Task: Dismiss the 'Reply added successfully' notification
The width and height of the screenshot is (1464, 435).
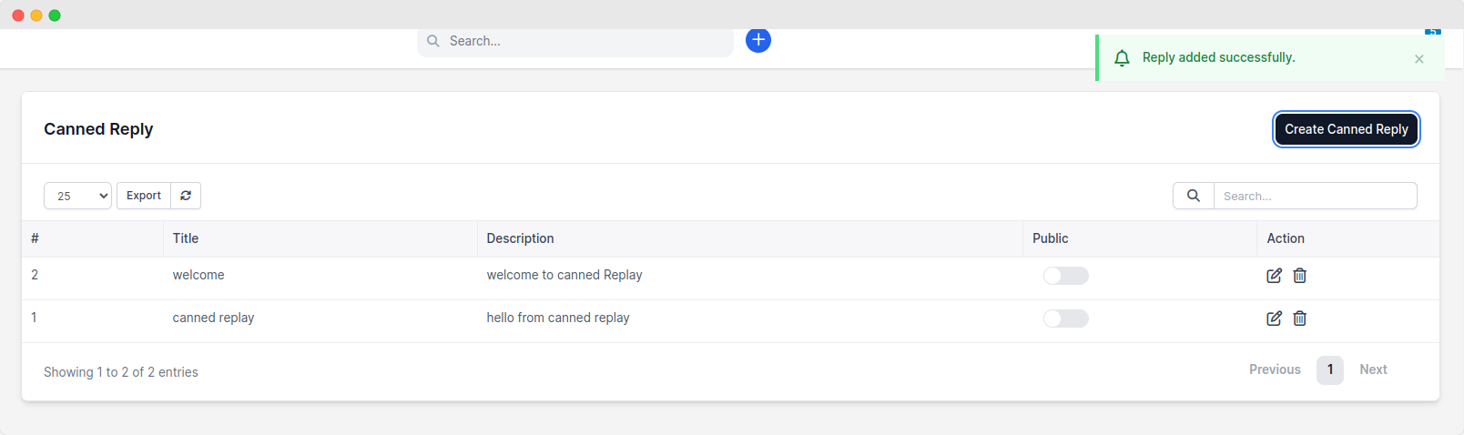Action: click(x=1418, y=59)
